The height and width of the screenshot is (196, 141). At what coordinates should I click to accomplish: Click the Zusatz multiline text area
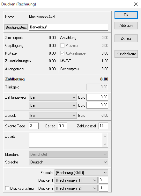66,140
